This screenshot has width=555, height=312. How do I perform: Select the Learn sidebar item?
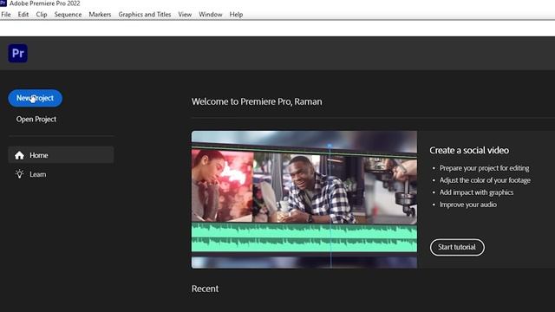(x=61, y=174)
